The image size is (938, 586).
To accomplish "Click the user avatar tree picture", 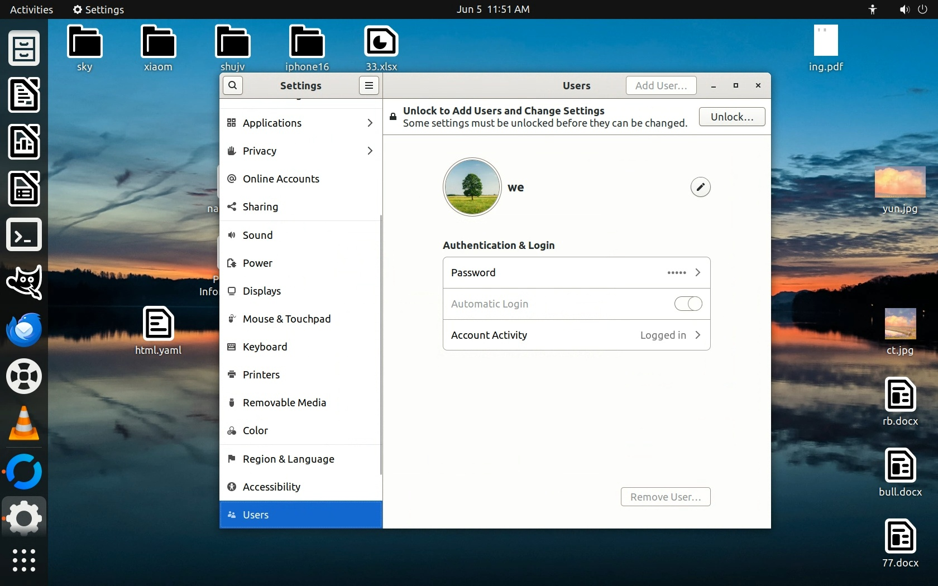I will 472,187.
